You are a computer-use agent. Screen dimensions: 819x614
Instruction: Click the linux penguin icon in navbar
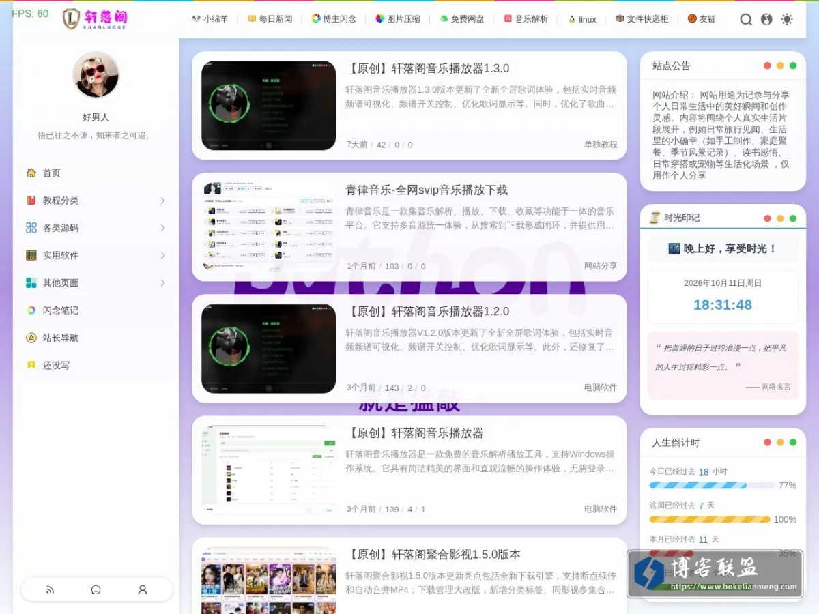[x=572, y=19]
